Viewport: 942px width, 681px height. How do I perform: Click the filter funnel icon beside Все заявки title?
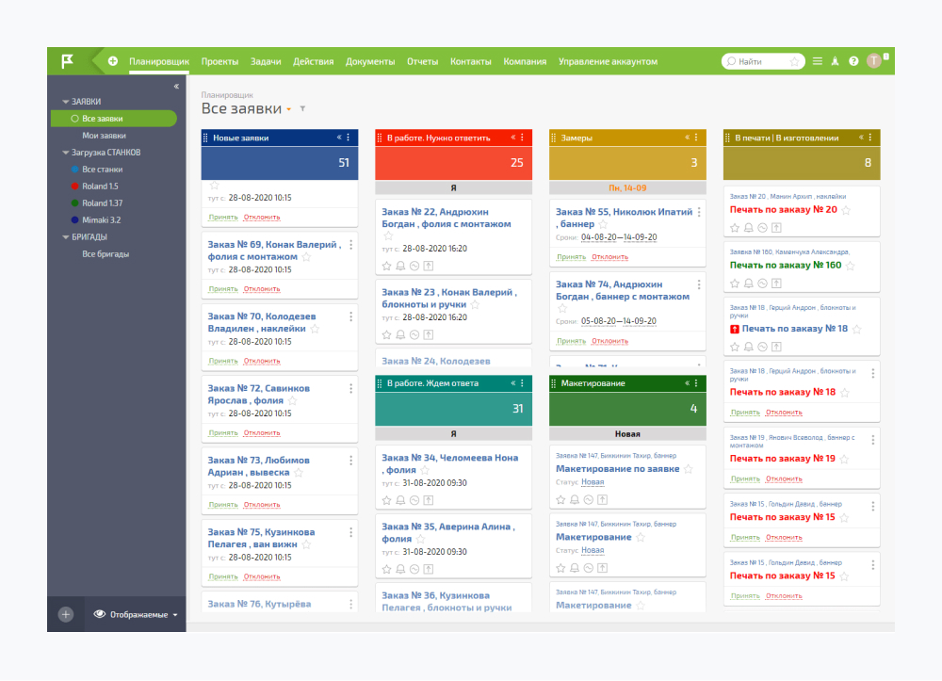pyautogui.click(x=302, y=109)
